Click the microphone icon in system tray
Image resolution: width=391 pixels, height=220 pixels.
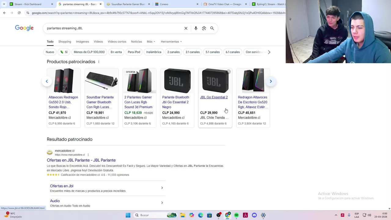[x=349, y=215]
